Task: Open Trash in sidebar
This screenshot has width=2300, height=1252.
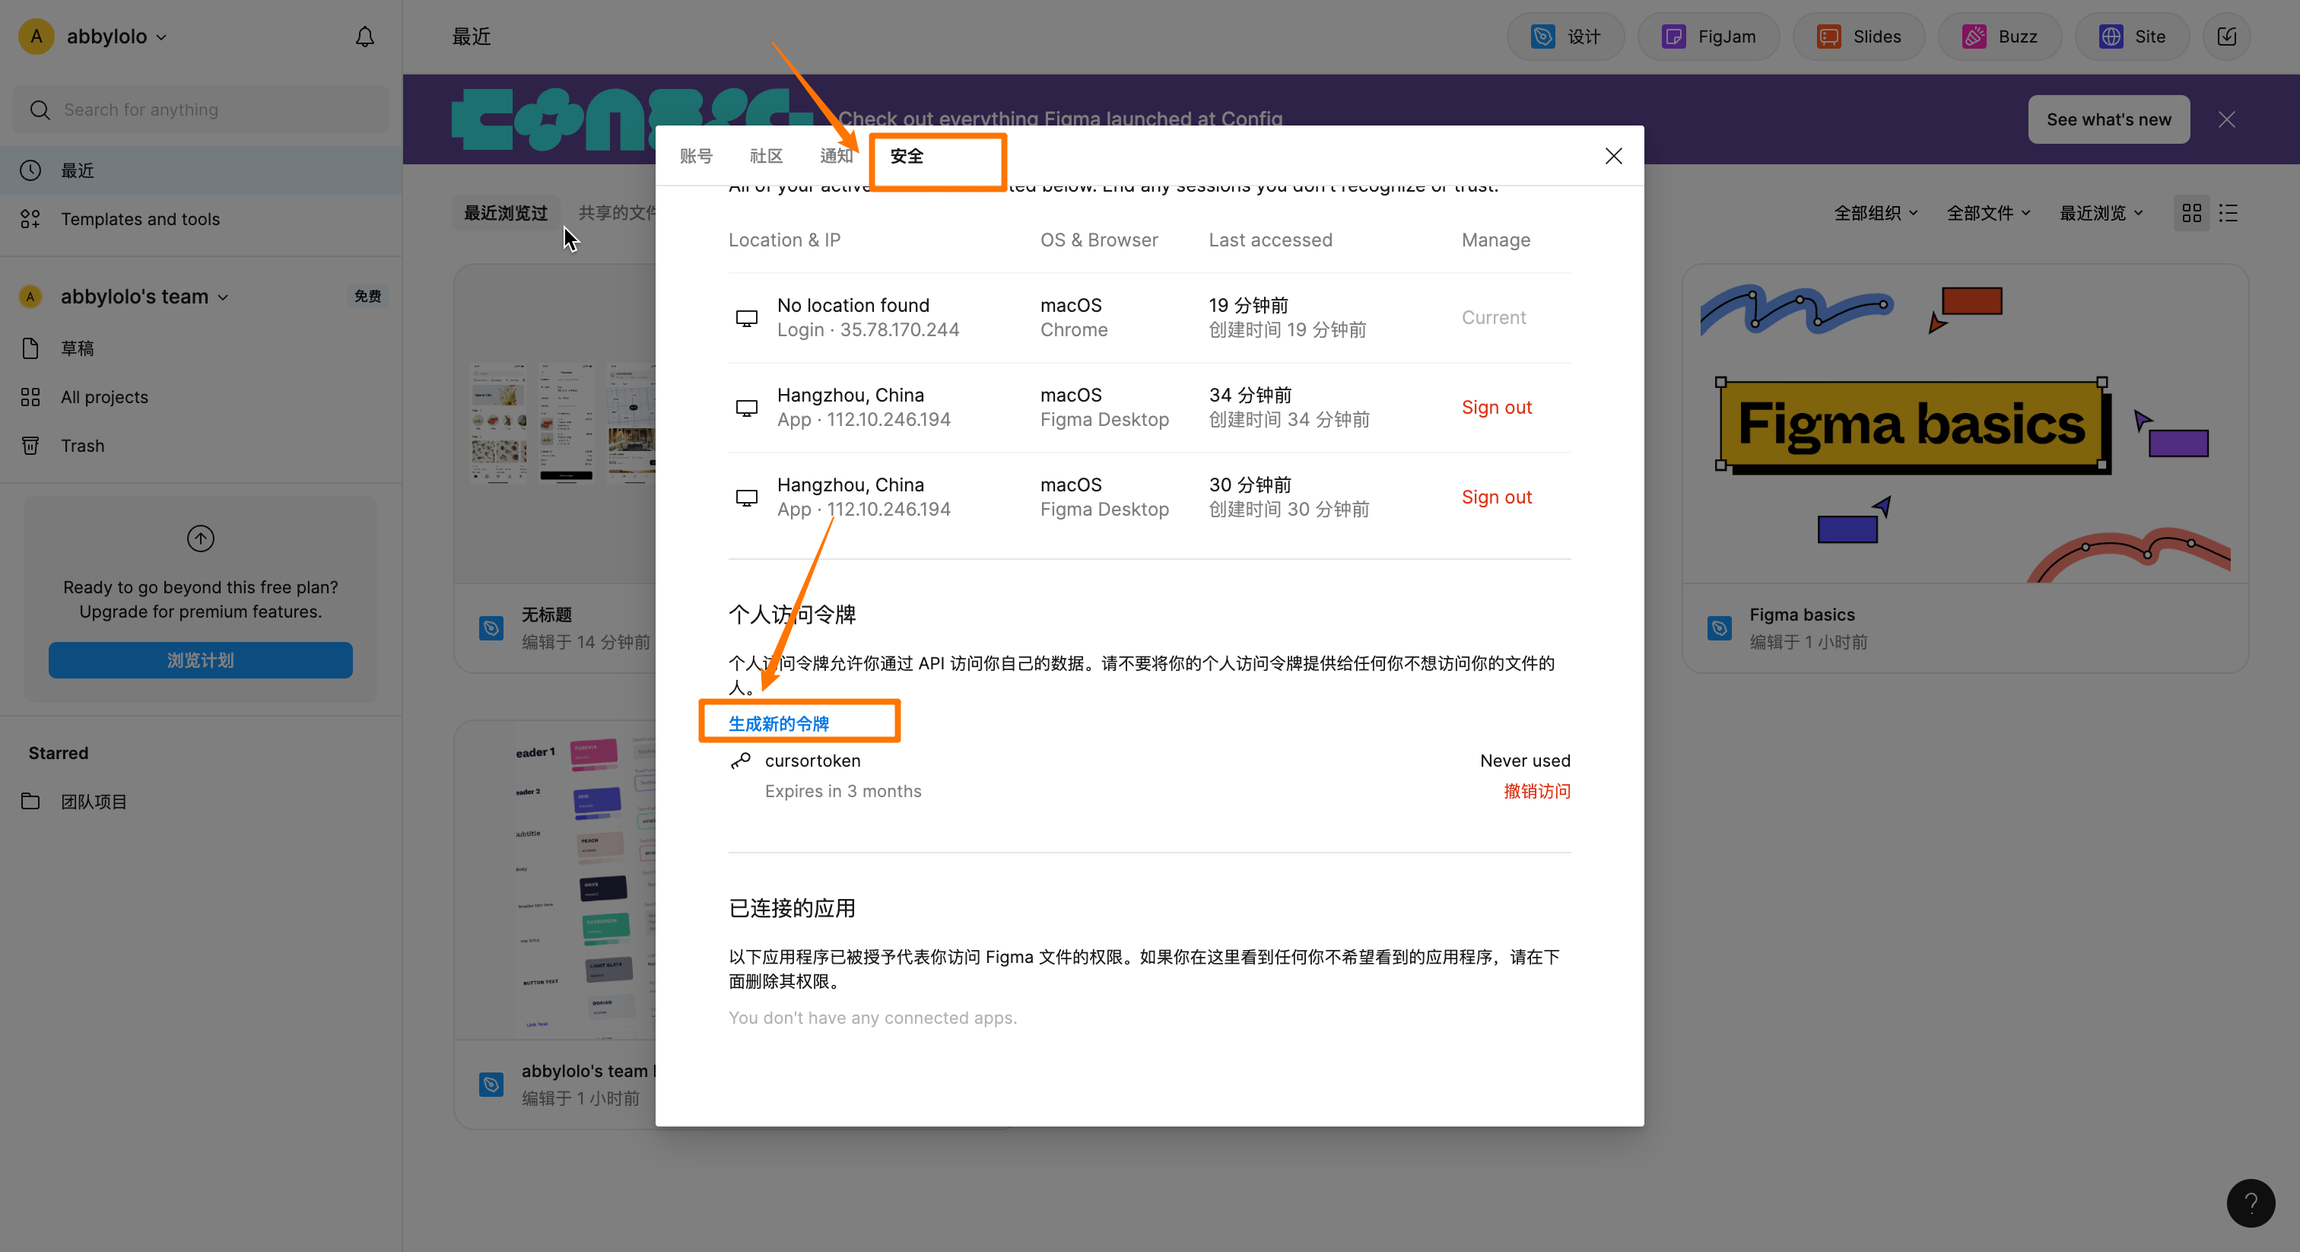Action: (201, 446)
